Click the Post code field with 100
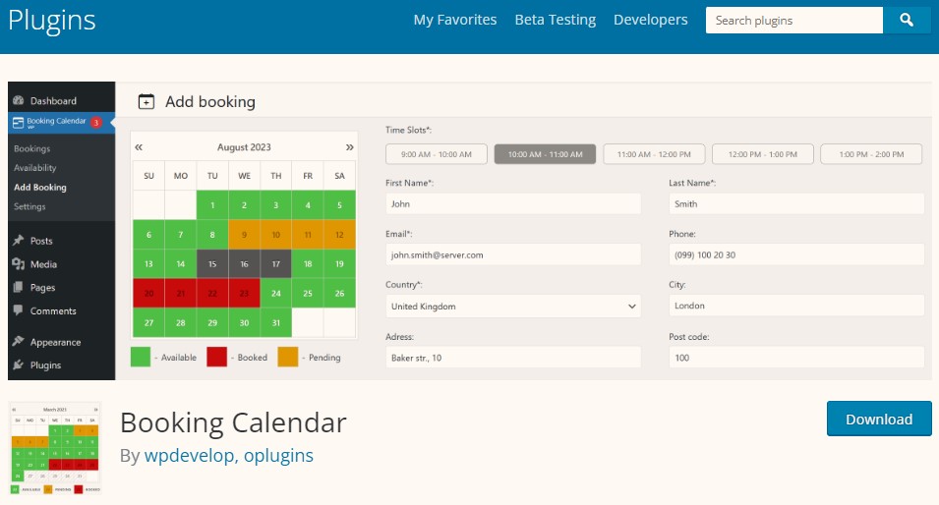Screen dimensions: 939x505 pos(796,358)
